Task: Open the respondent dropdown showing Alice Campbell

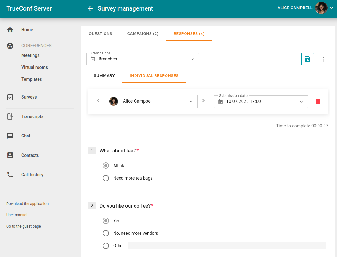Action: pyautogui.click(x=151, y=101)
